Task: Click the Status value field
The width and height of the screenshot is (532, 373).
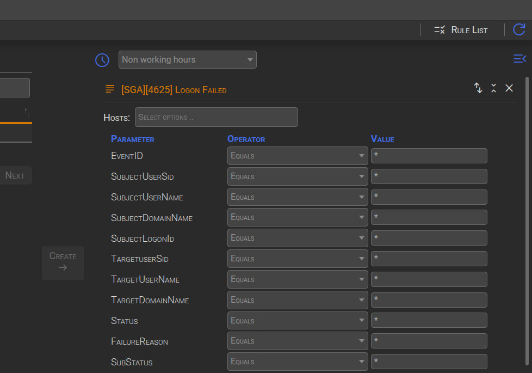Action: tap(429, 320)
